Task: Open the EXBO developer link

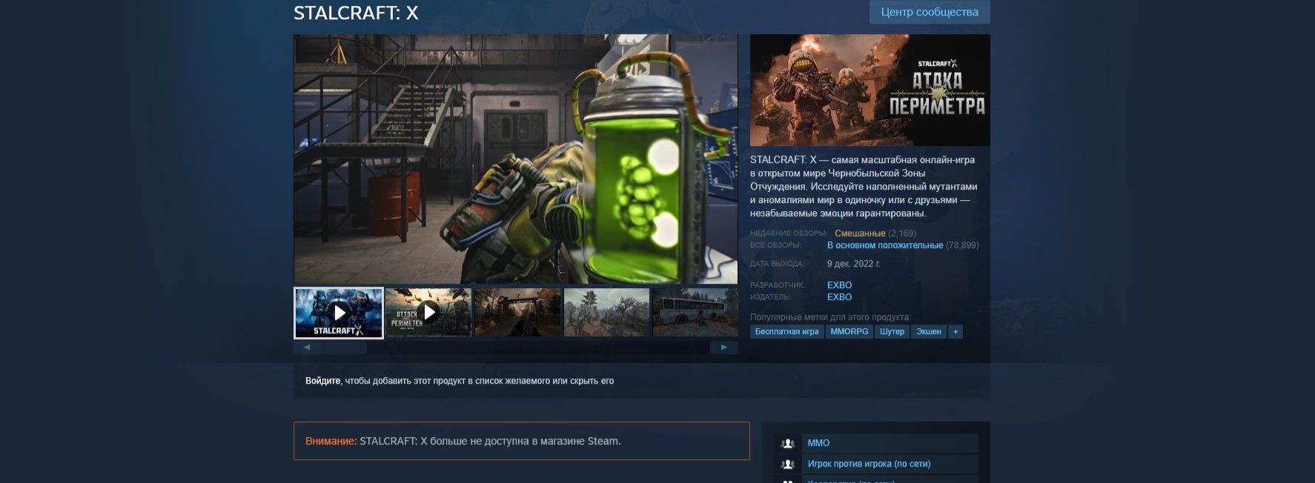Action: [839, 285]
